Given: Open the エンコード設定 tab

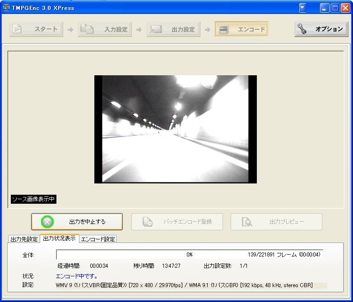Looking at the screenshot, I should pyautogui.click(x=98, y=239).
